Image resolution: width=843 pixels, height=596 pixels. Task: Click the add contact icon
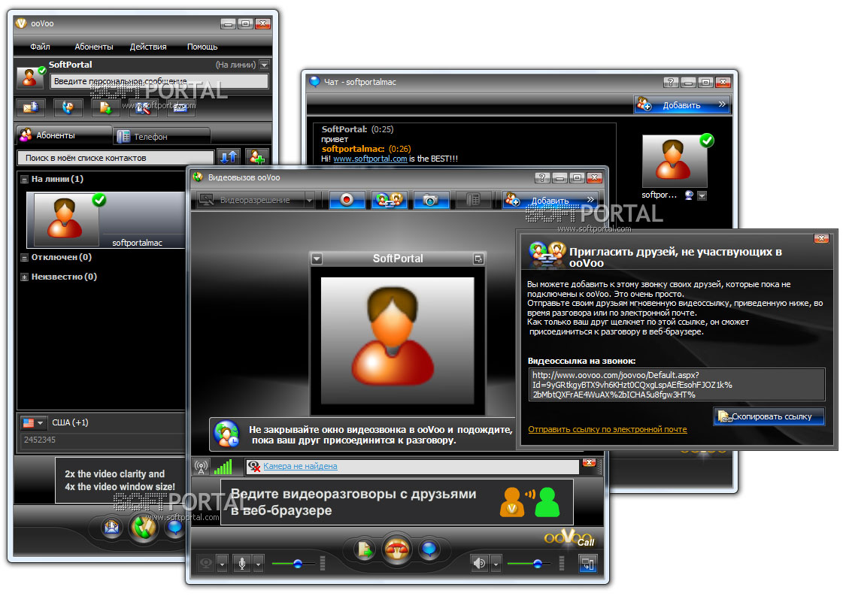pyautogui.click(x=256, y=157)
